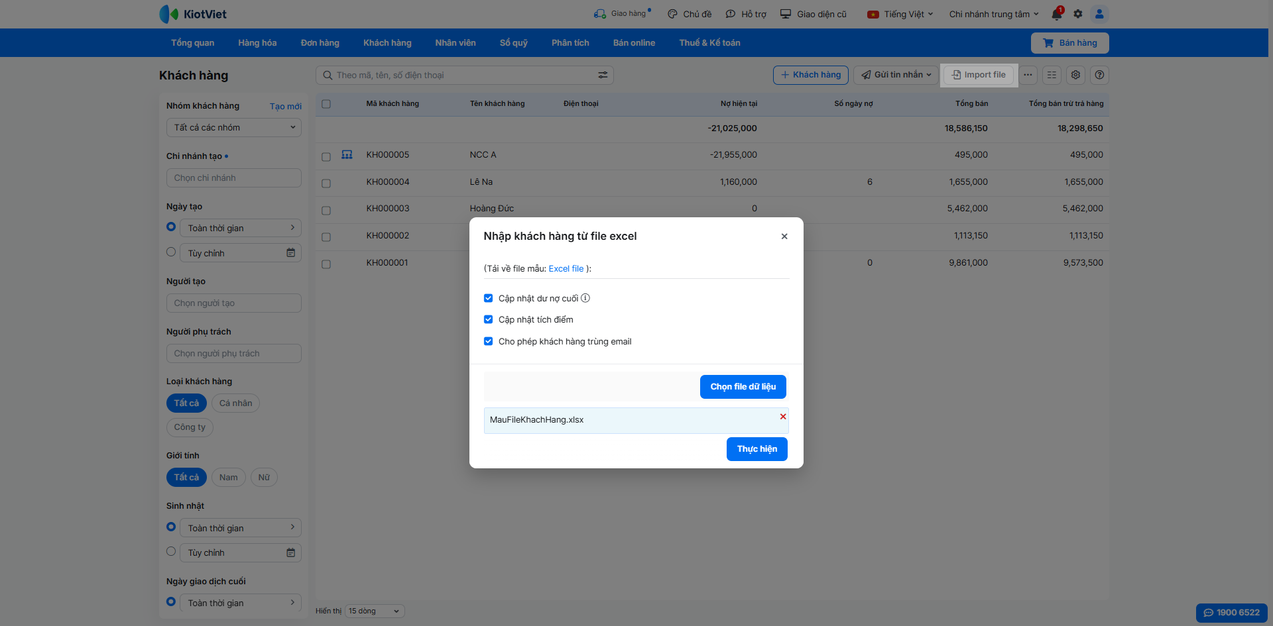The height and width of the screenshot is (626, 1273).
Task: Select Tùy chỉnh radio under Ngày tạo
Action: coord(171,252)
